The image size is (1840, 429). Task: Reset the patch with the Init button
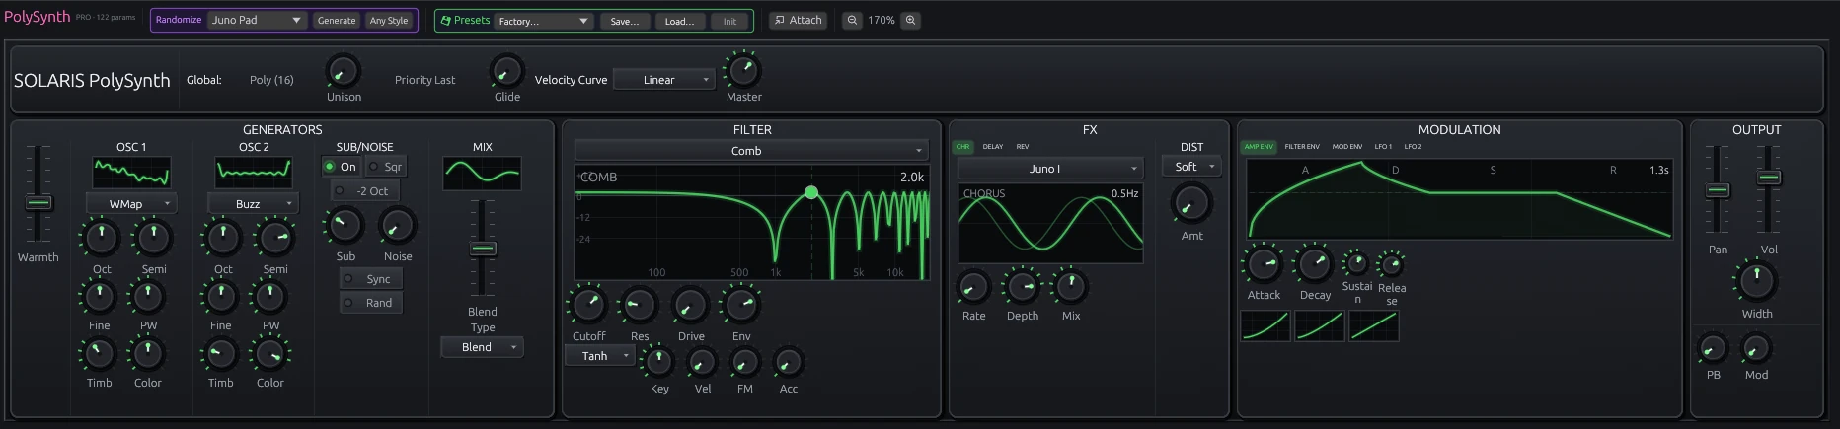click(x=729, y=21)
